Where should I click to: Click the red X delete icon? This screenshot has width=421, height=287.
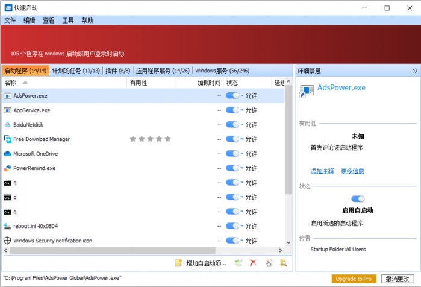(254, 263)
